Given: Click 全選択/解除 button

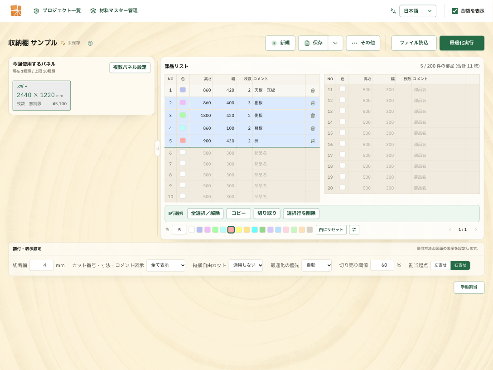Looking at the screenshot, I should (x=205, y=213).
